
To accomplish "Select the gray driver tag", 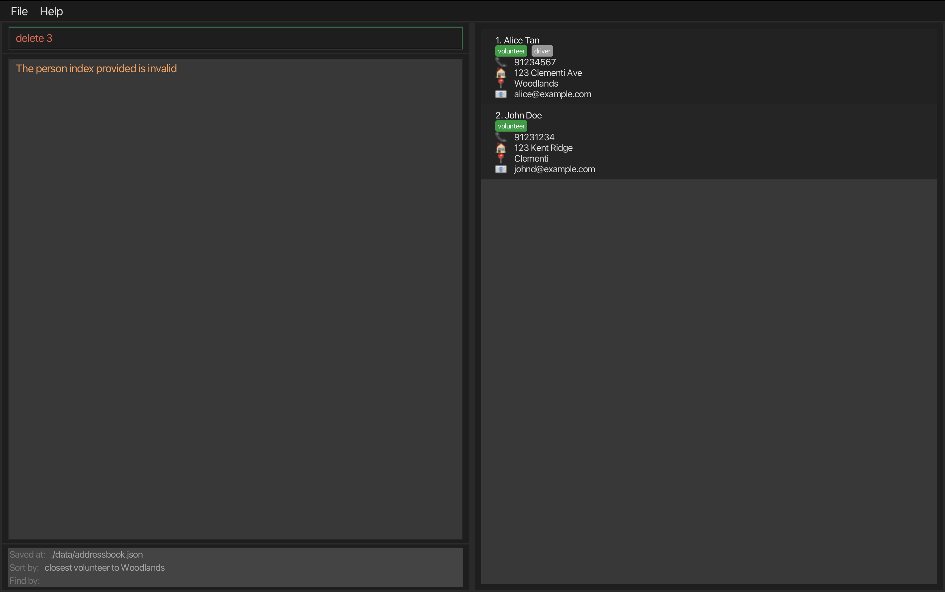I will [542, 51].
